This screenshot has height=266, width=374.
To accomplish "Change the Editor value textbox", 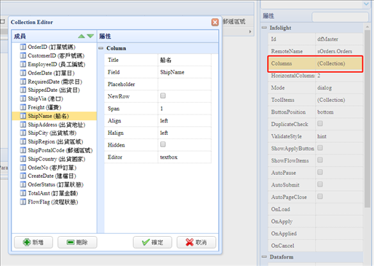I will tap(185, 157).
